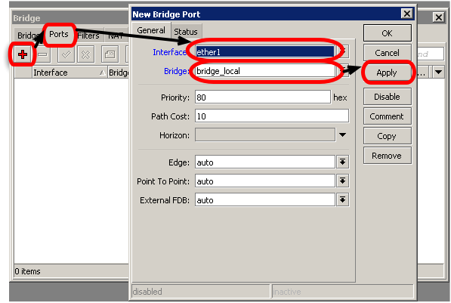Switch to the Ports tab
451x303 pixels.
pos(59,34)
